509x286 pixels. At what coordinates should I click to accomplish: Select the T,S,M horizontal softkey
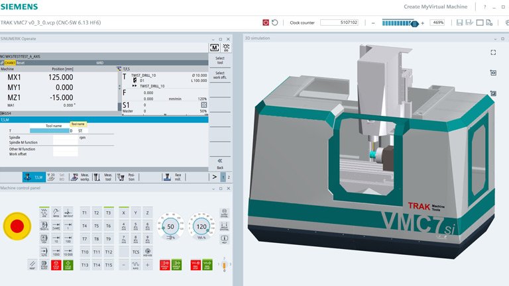(34, 177)
